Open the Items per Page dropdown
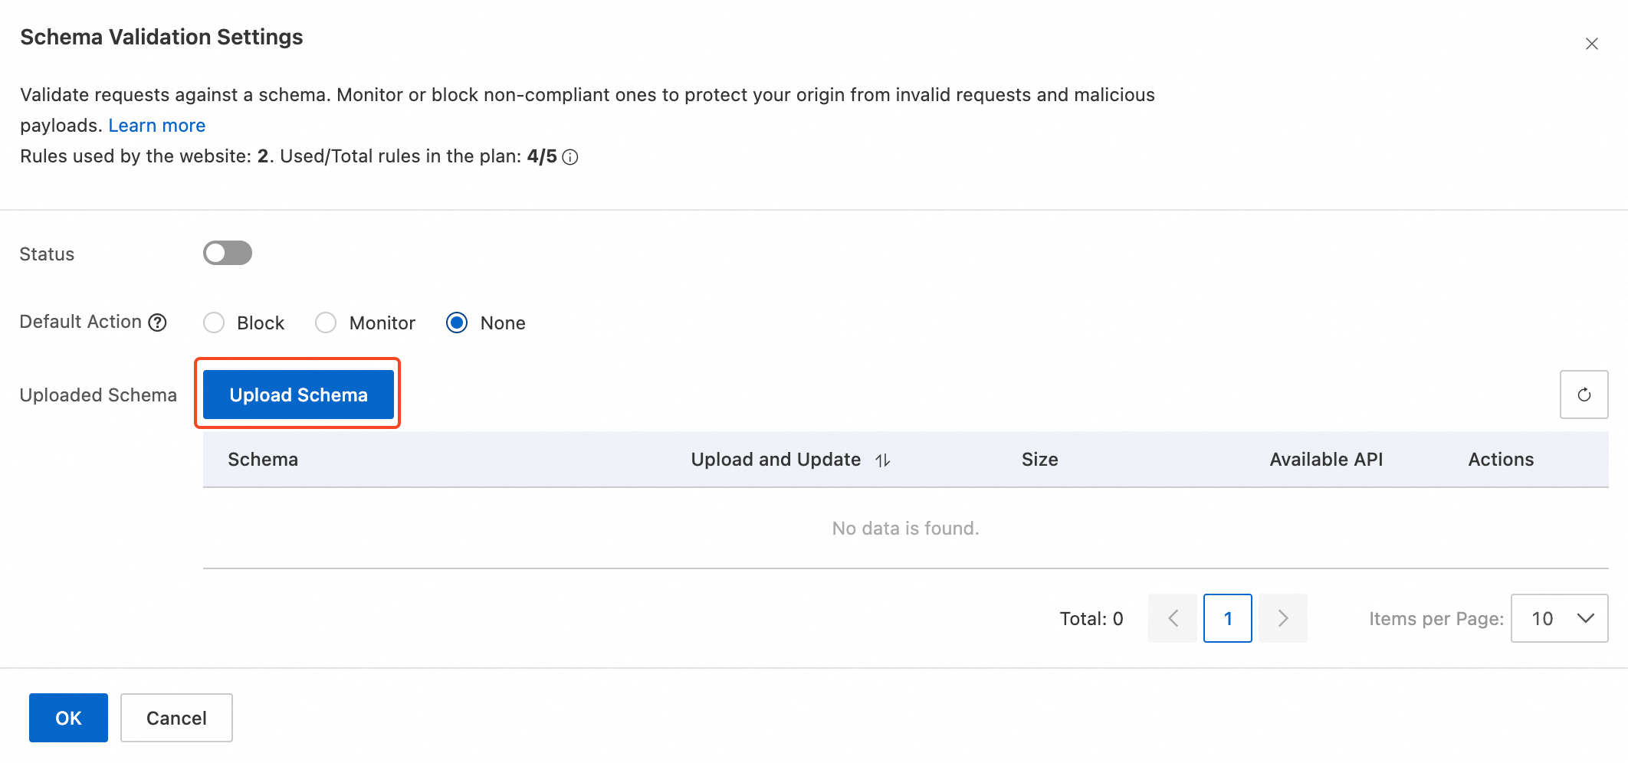The image size is (1628, 763). 1559,618
